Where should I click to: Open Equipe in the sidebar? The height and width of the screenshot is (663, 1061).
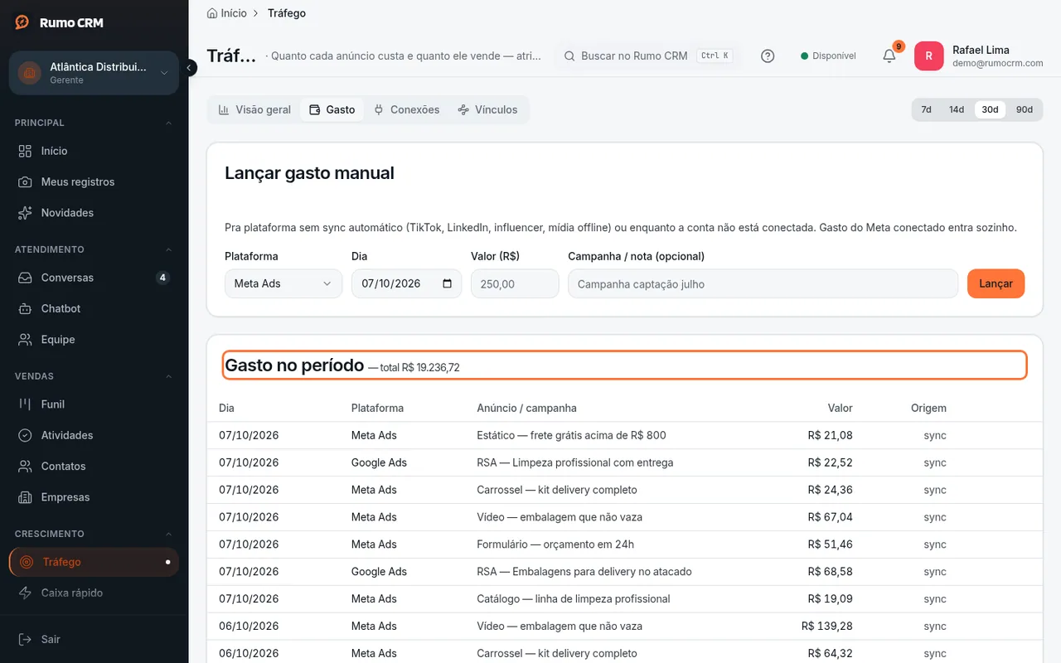94,340
